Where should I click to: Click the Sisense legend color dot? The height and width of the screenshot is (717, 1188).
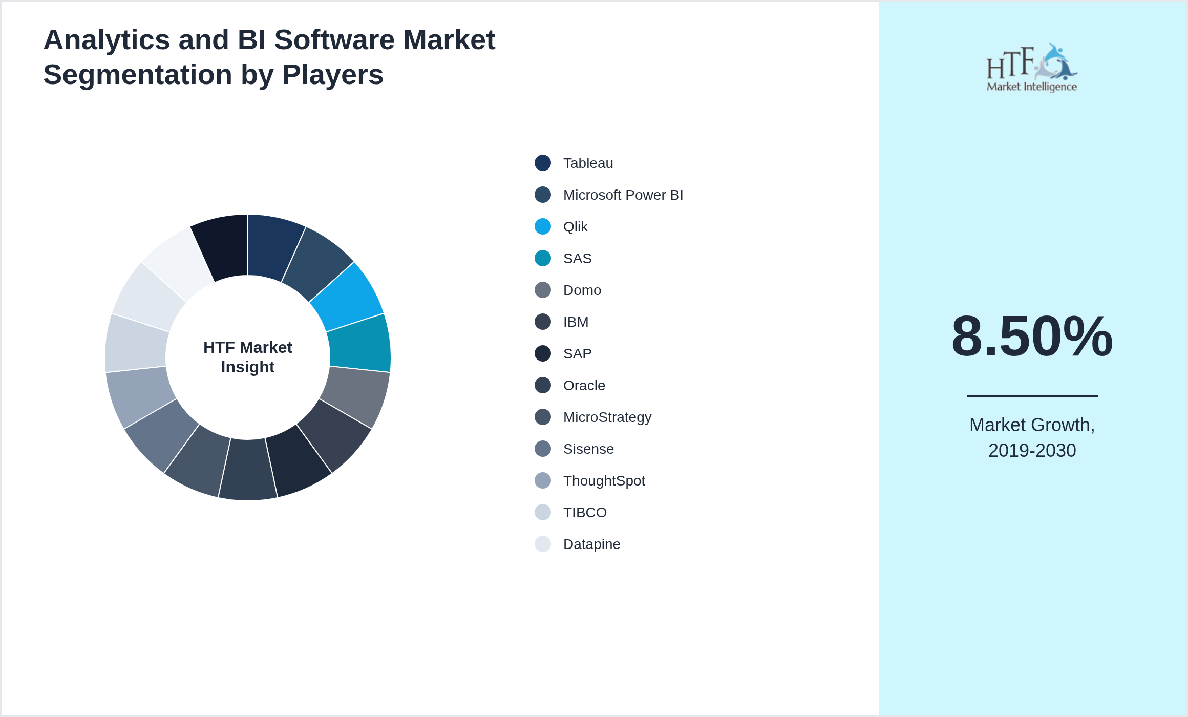tap(543, 449)
